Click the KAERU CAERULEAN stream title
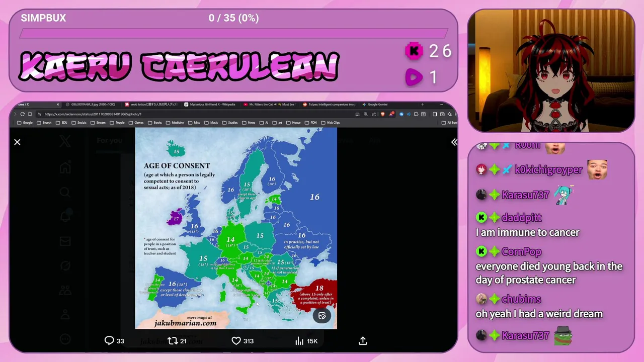 point(179,66)
